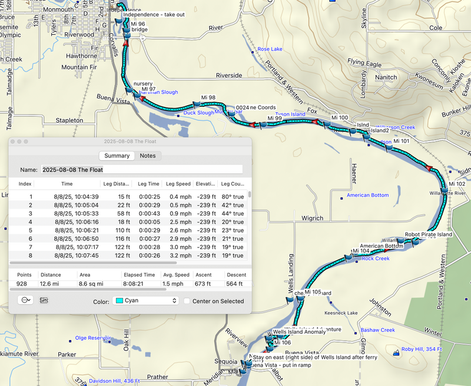The image size is (471, 386).
Task: Select track point row 8/8/25, 10:05:04
Action: tap(128, 205)
